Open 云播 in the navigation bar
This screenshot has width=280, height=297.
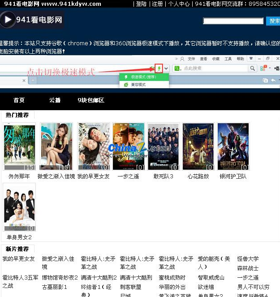[55, 100]
